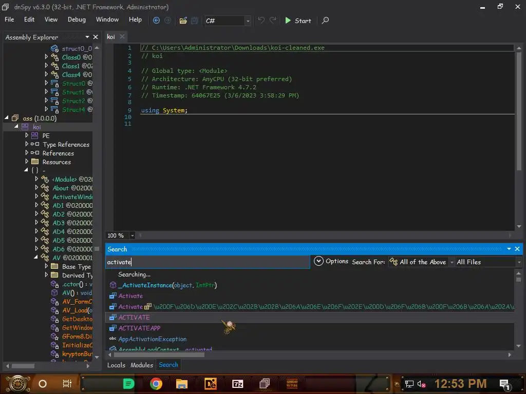Select the Derived Types folder
Viewport: 526px width, 394px height.
77,275
